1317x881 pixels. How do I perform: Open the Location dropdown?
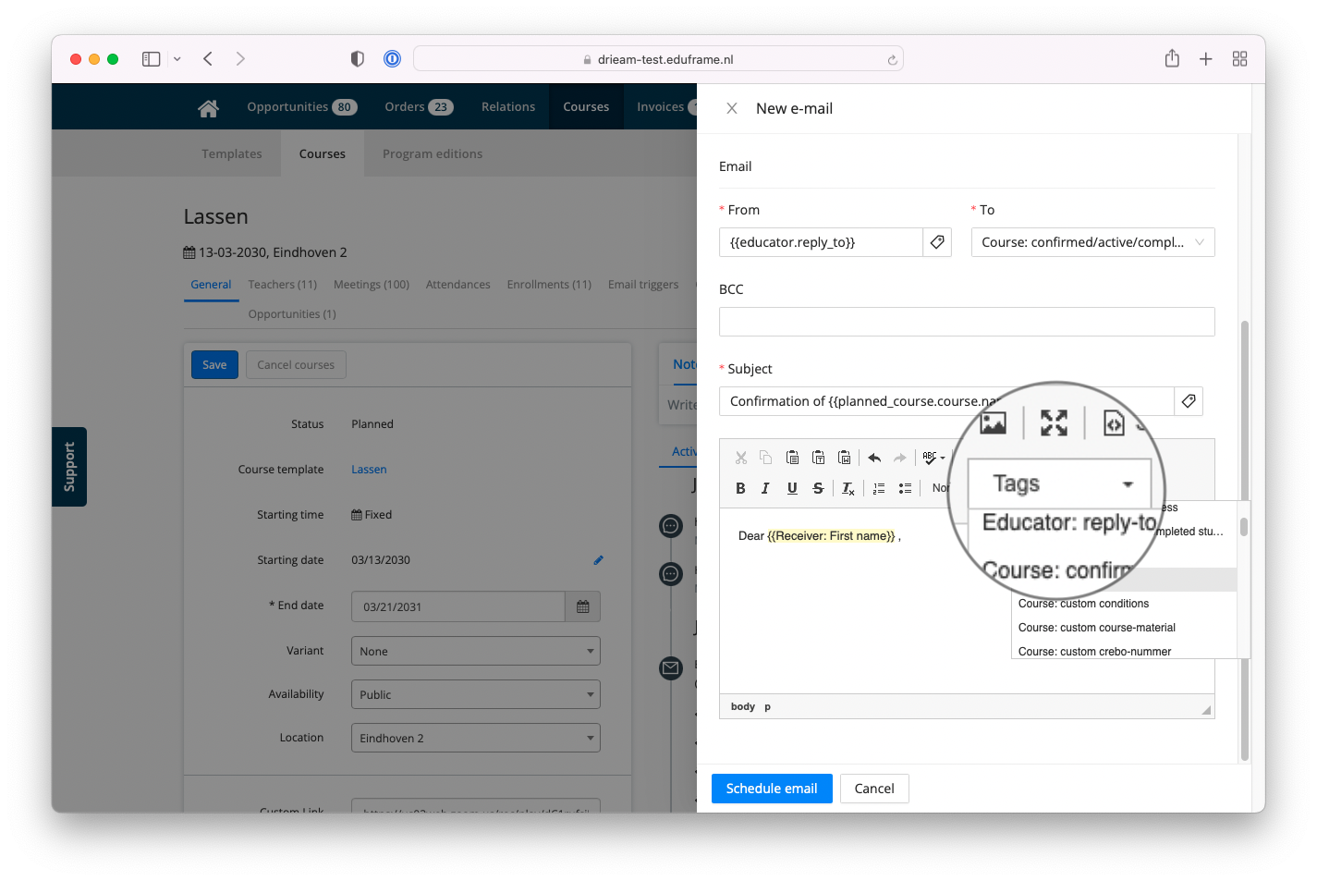[475, 738]
